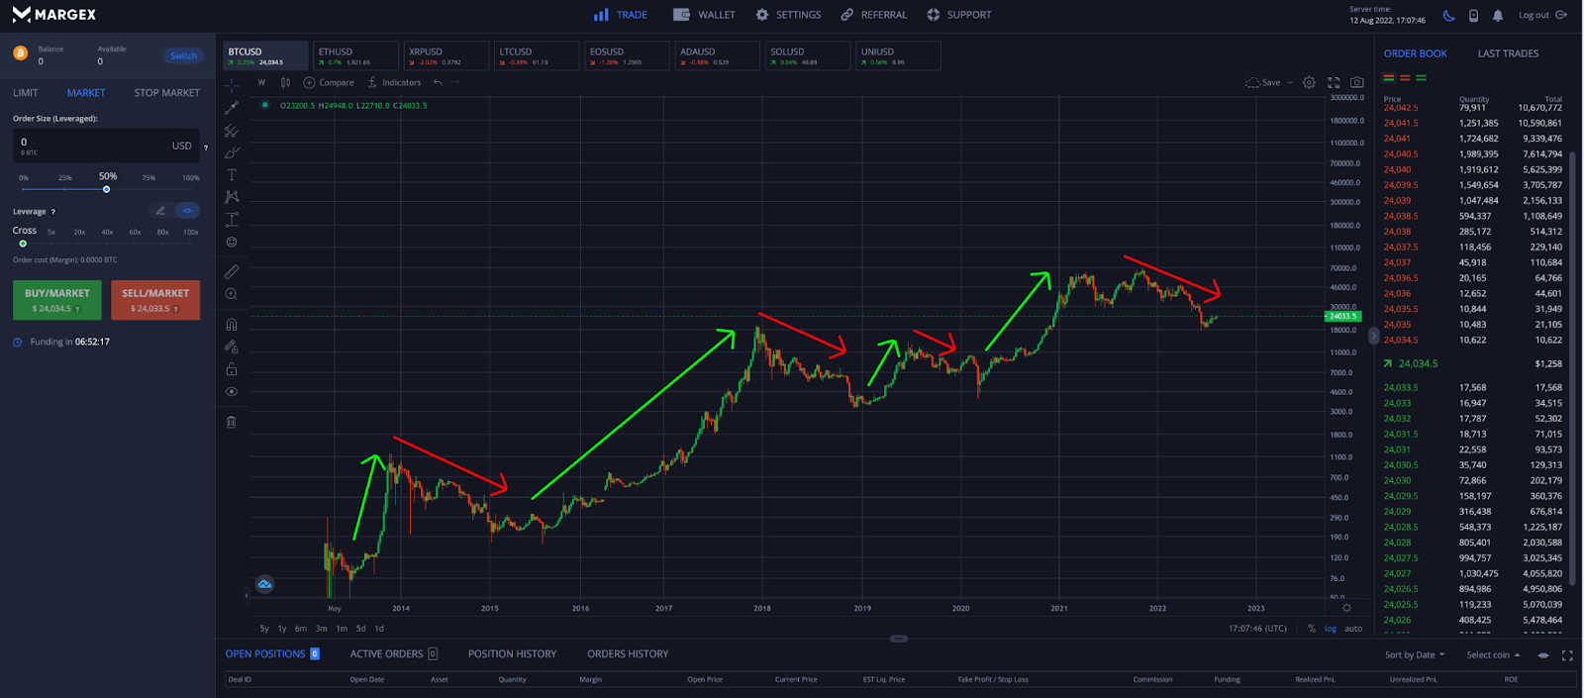This screenshot has height=698, width=1584.
Task: Select the text annotation tool
Action: 232,174
